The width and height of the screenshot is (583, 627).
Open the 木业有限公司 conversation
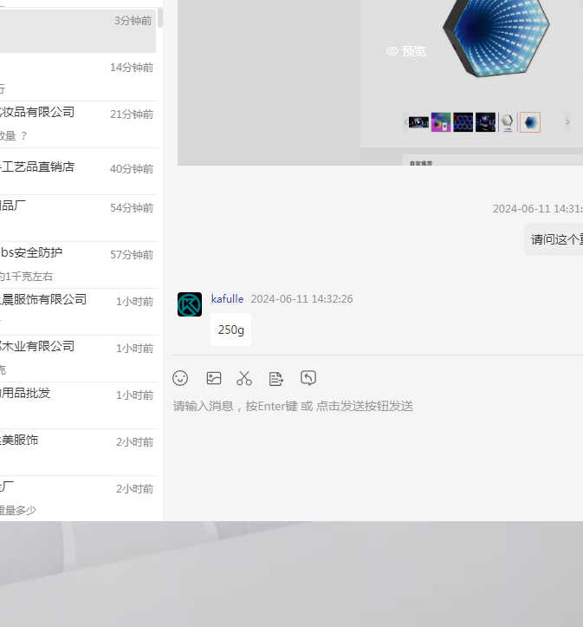click(78, 357)
